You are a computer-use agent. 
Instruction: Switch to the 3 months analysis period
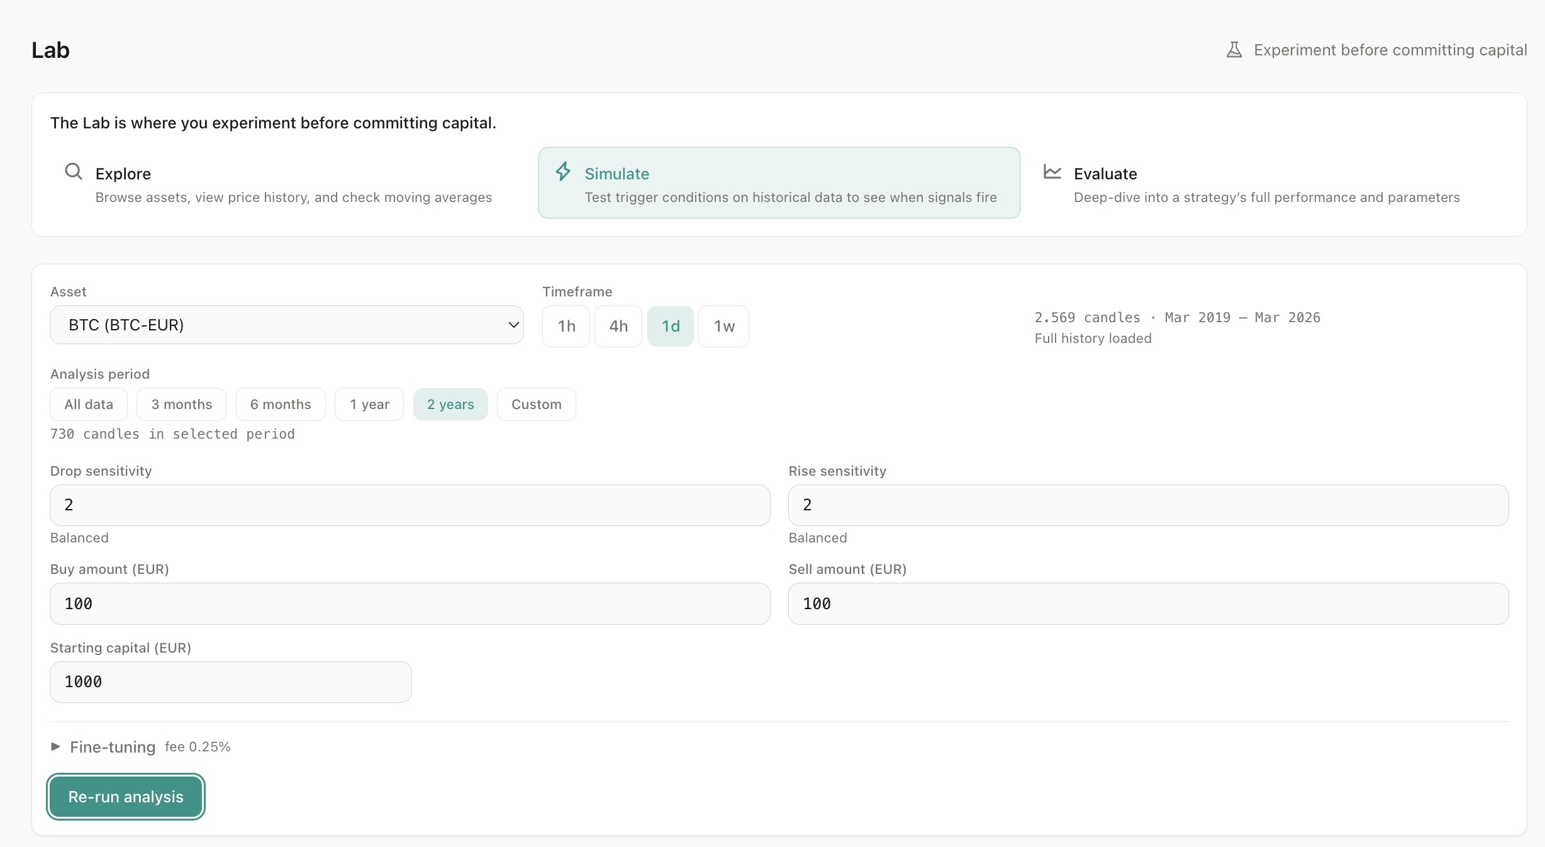pyautogui.click(x=181, y=404)
